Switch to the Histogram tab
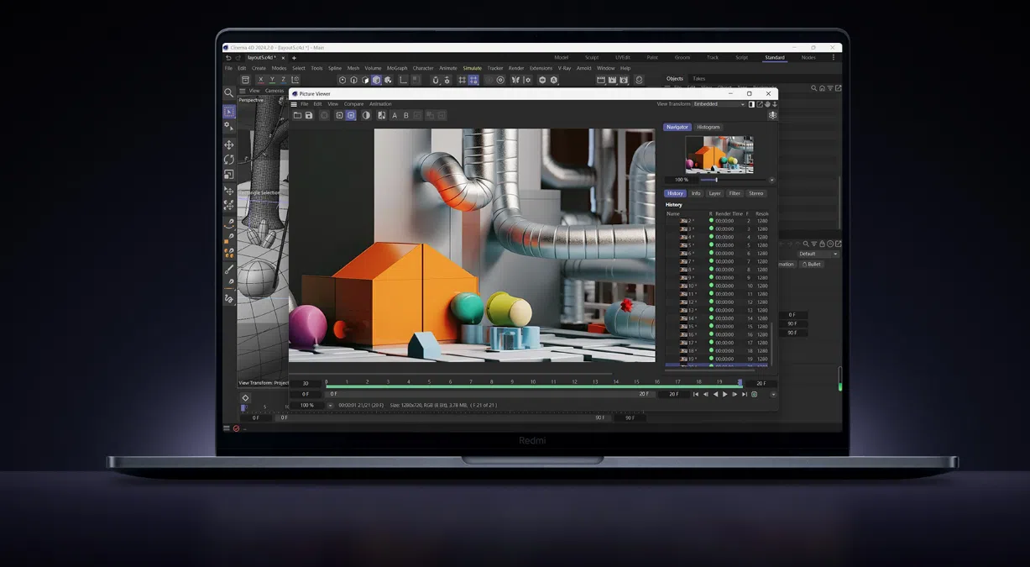 coord(708,127)
